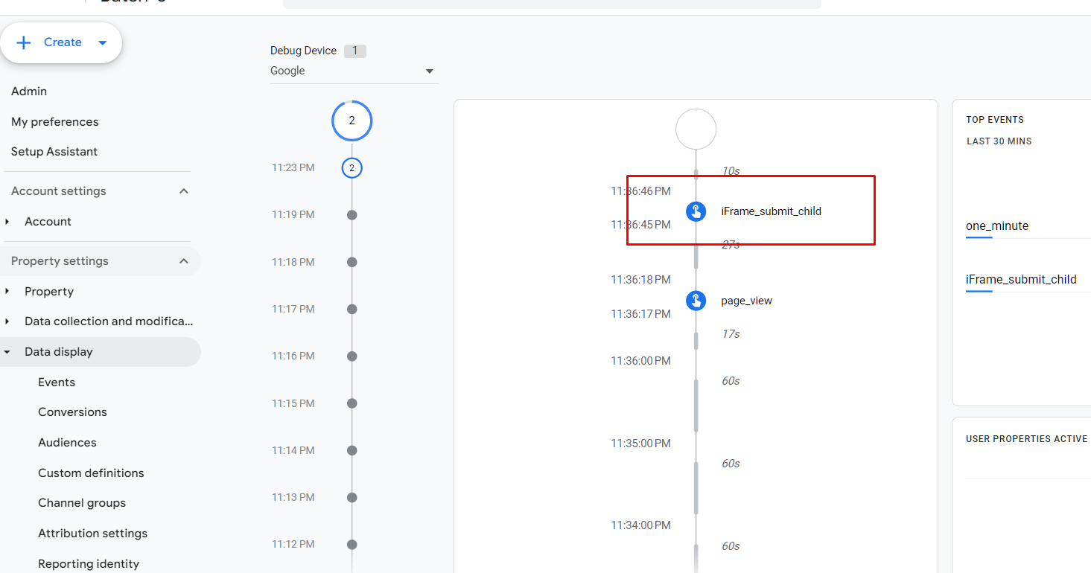Select the large circle with 2 events
This screenshot has height=573, width=1091.
click(x=352, y=121)
